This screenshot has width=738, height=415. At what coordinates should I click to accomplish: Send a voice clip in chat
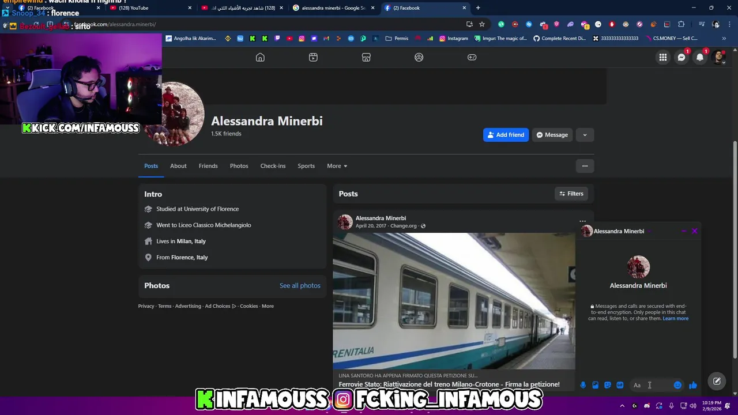tap(583, 385)
